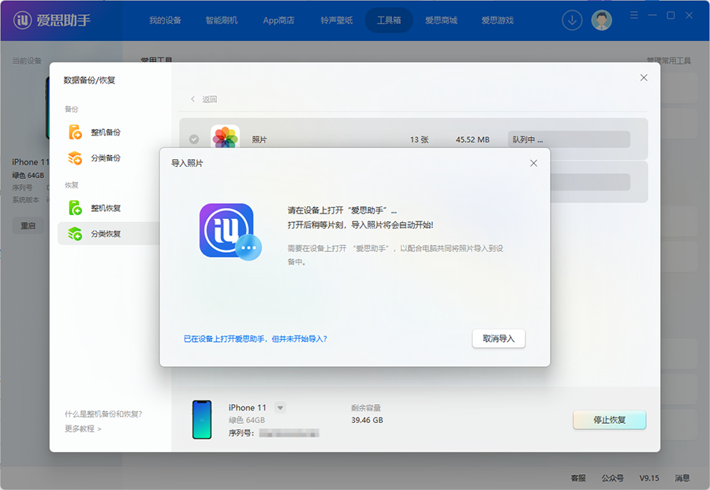Click the 返回 back arrow

(x=193, y=99)
